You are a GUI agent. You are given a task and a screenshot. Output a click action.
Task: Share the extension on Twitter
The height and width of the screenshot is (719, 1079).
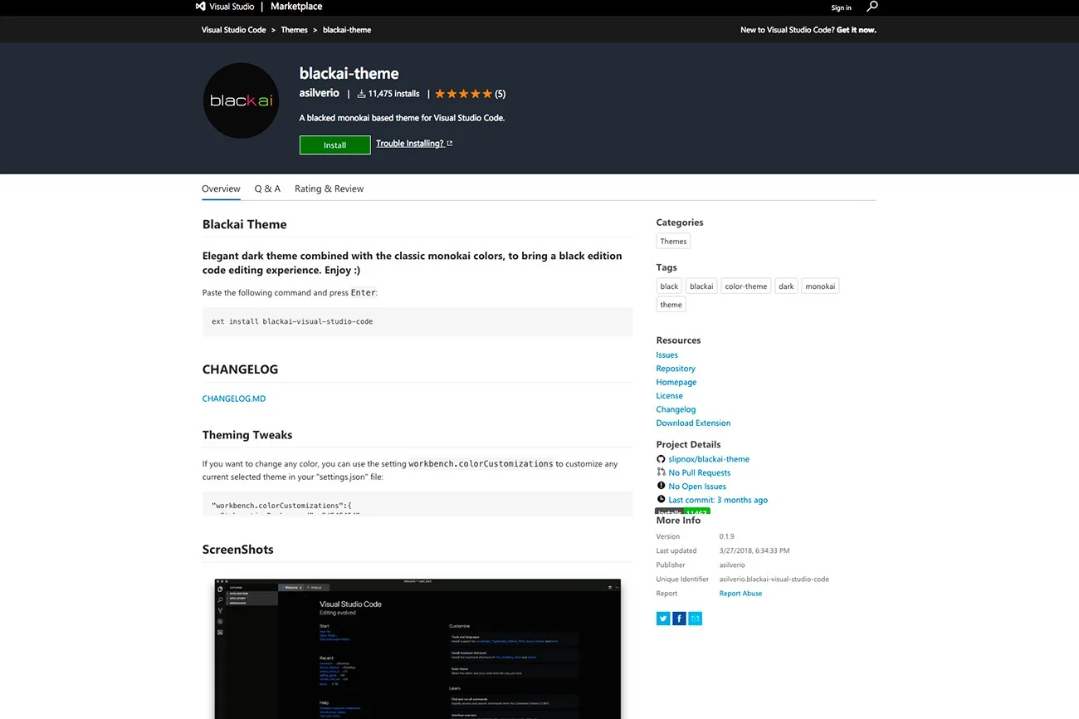pos(663,619)
